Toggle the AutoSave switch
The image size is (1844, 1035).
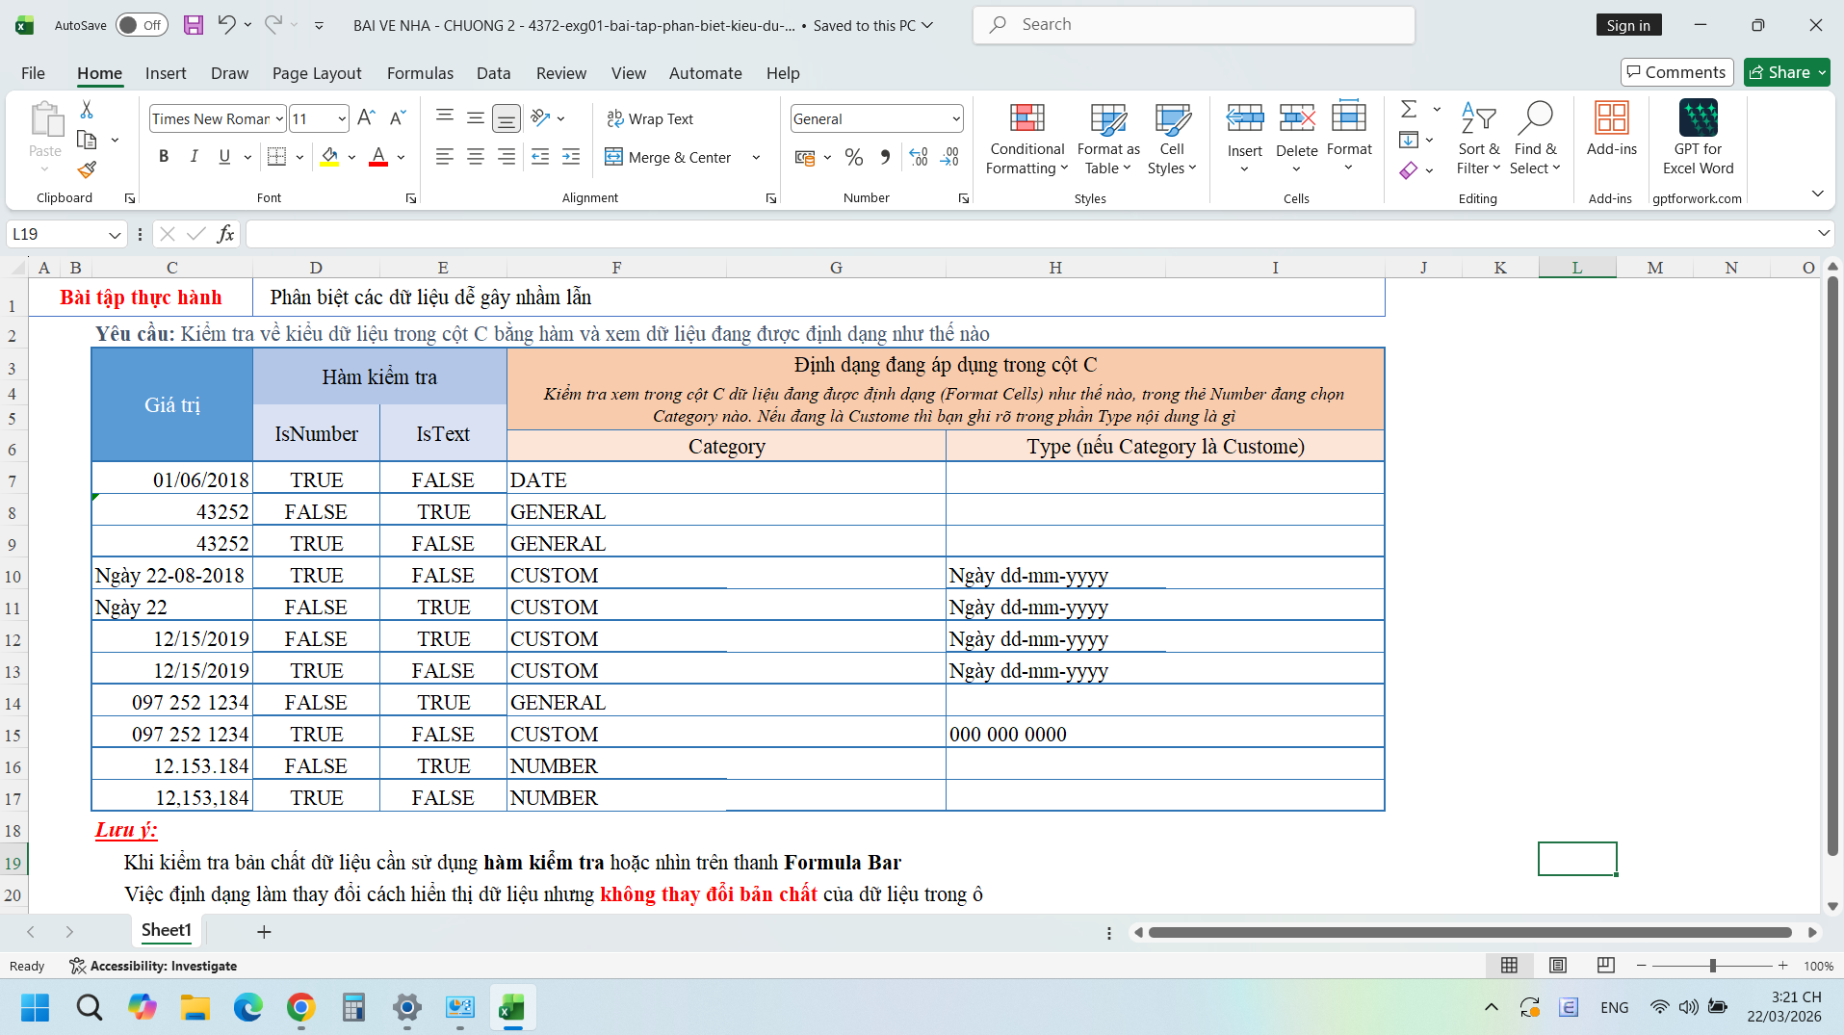coord(142,25)
